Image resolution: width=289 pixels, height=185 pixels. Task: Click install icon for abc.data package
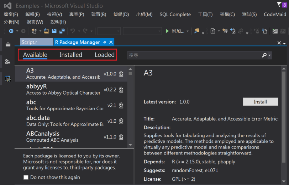tap(121, 121)
